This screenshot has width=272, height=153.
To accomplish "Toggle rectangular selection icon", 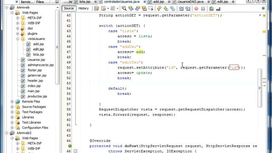I will tap(151, 8).
